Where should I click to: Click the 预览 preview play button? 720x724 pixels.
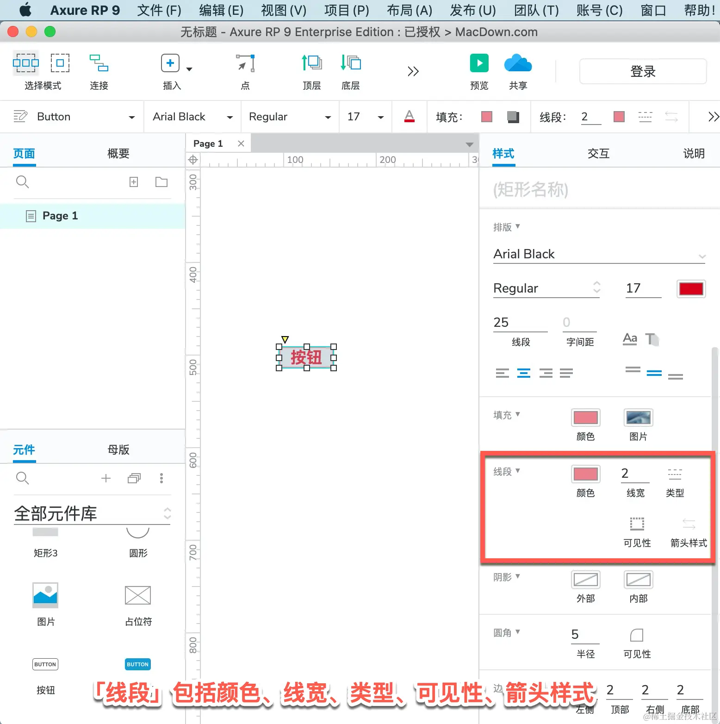(479, 63)
